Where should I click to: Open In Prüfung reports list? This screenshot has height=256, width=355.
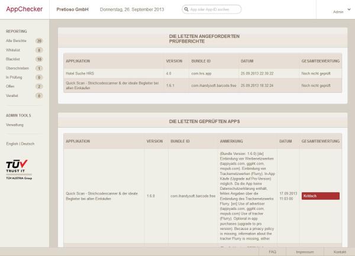coord(14,77)
